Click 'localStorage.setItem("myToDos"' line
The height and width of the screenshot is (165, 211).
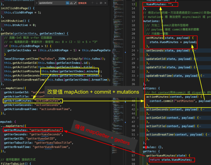tap(55, 59)
